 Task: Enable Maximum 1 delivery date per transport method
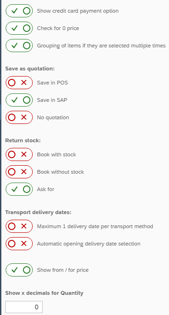19,226
